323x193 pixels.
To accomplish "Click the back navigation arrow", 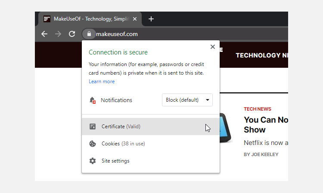I will click(x=44, y=34).
